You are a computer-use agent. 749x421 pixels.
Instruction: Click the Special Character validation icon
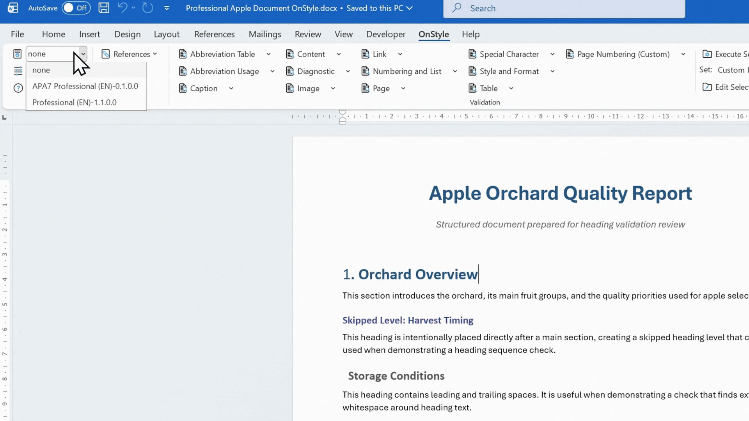point(472,54)
